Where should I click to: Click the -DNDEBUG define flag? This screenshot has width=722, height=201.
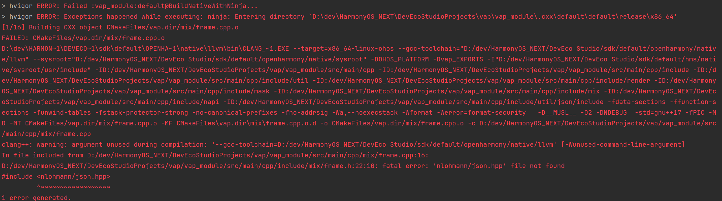pyautogui.click(x=611, y=112)
